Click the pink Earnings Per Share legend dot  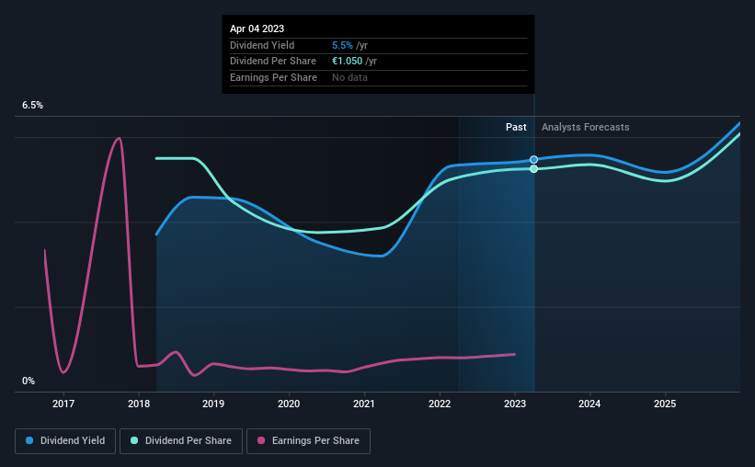point(261,440)
